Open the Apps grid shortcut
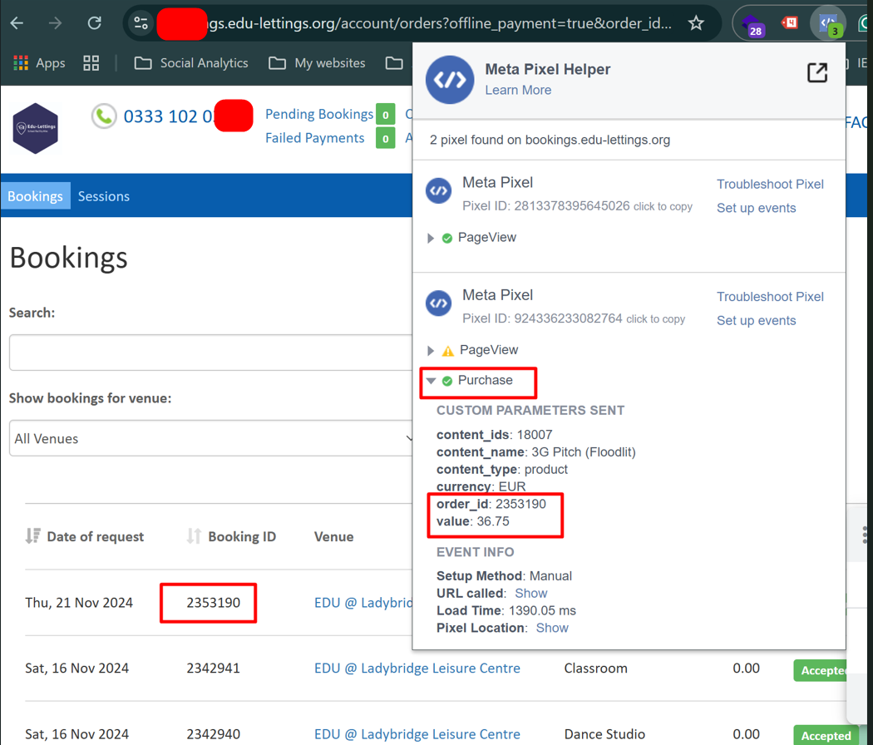 [x=39, y=63]
